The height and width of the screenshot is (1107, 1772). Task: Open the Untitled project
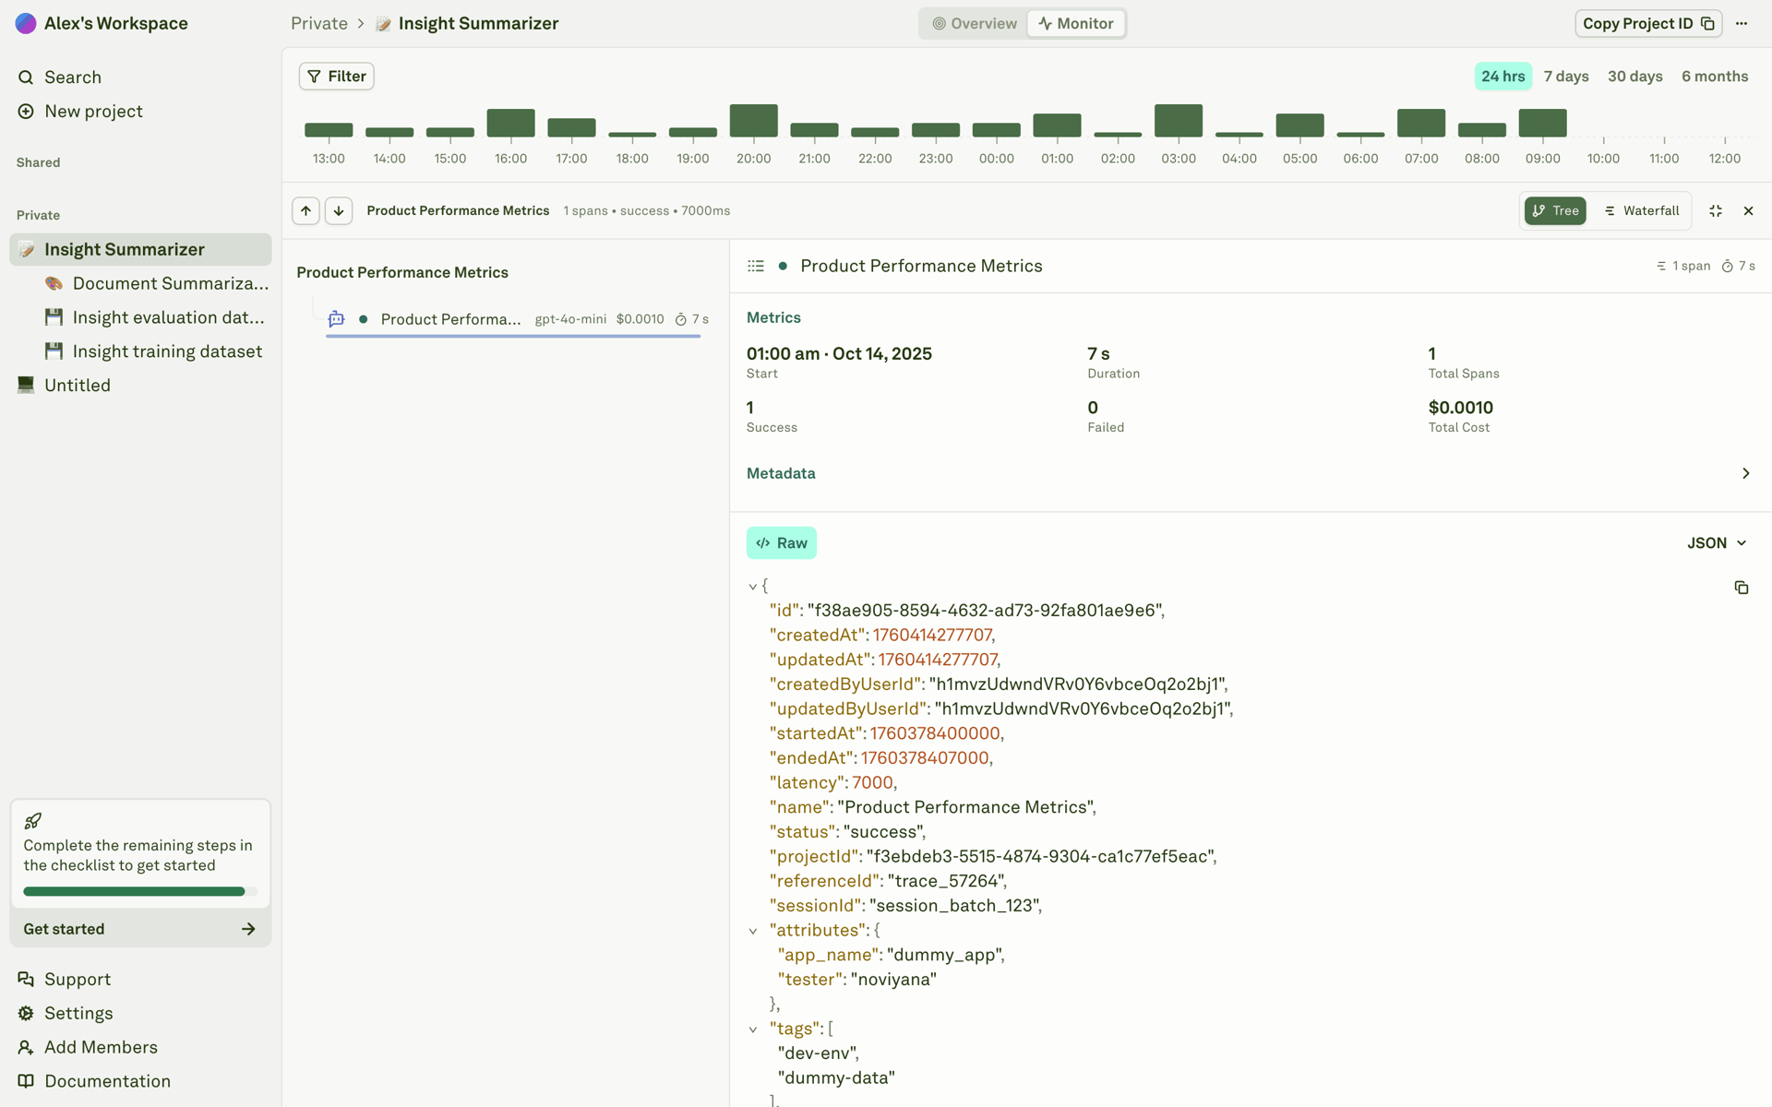coord(65,386)
